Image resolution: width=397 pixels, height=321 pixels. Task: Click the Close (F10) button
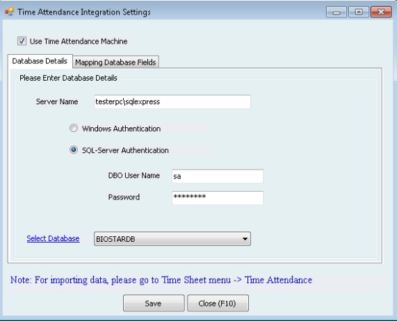tap(218, 303)
